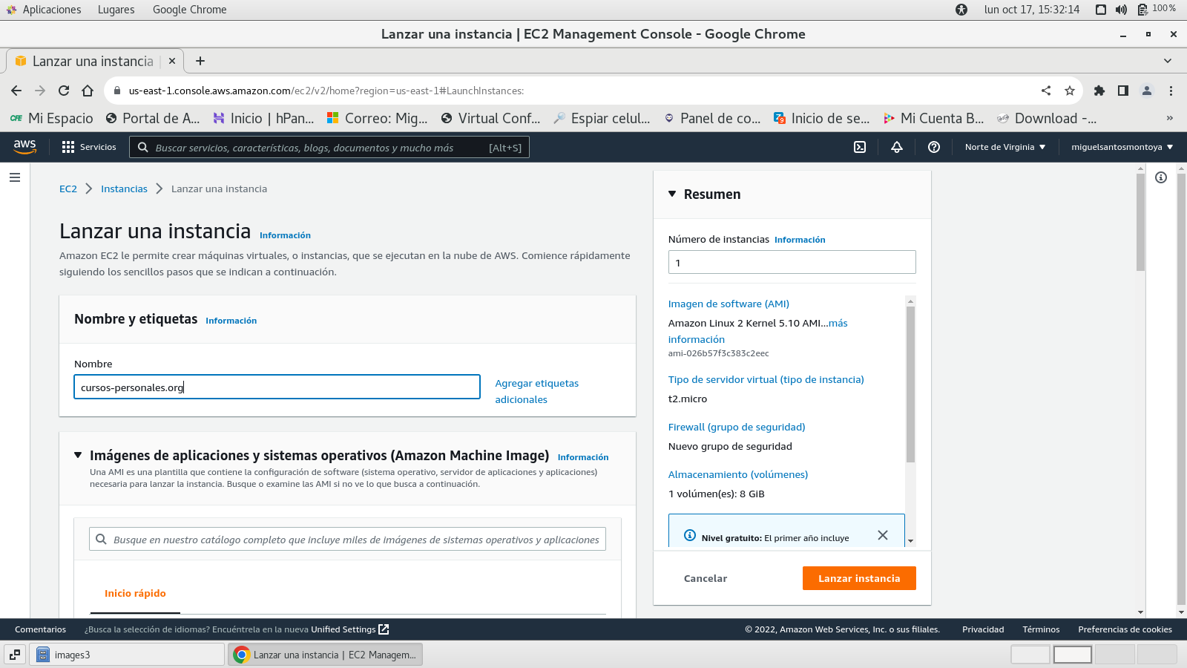
Task: Bookmark this page with star icon
Action: pos(1070,91)
